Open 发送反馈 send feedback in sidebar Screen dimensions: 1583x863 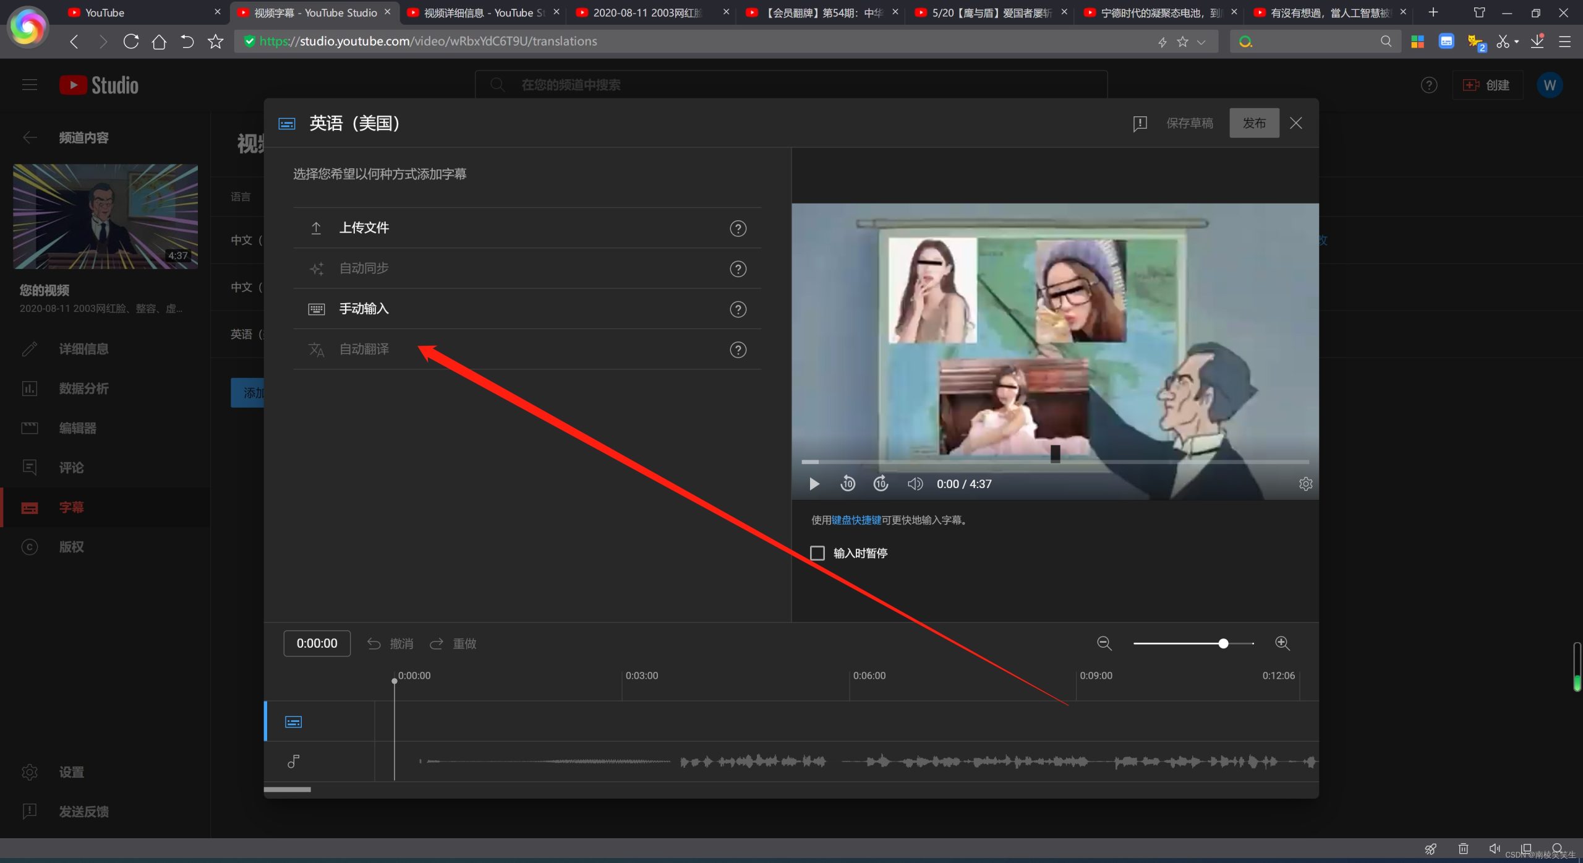coord(105,812)
